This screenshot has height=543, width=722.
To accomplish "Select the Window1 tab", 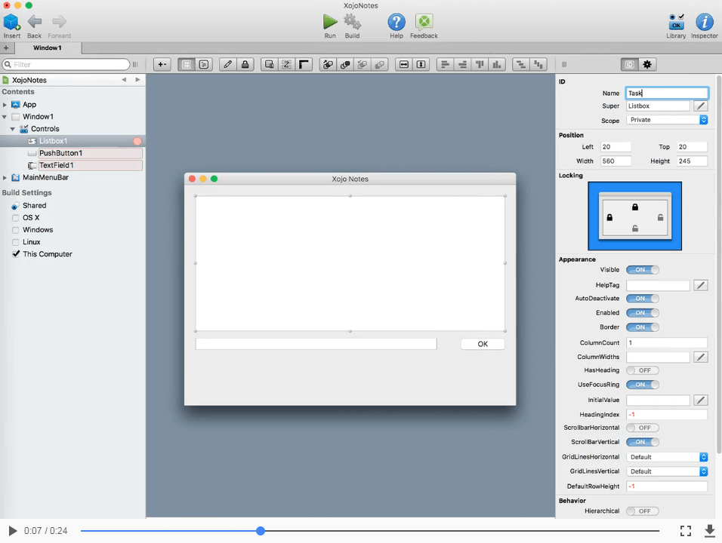I will (48, 48).
